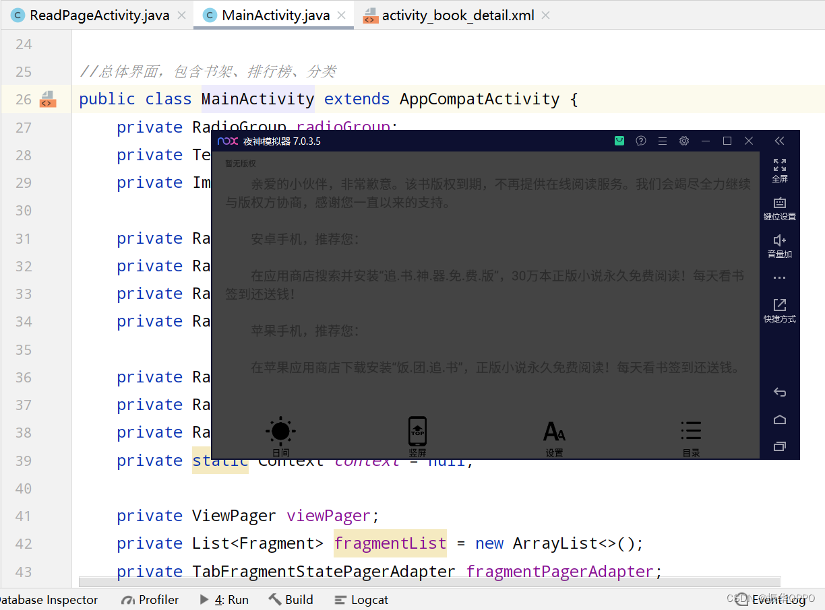Open 键位设置 keyboard mapping in Nox sidebar
The width and height of the screenshot is (825, 610).
(x=780, y=209)
